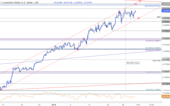Click the RSI 75.0000 scale label

(166, 93)
